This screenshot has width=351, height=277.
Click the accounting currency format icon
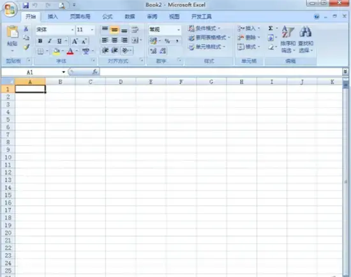pos(153,41)
